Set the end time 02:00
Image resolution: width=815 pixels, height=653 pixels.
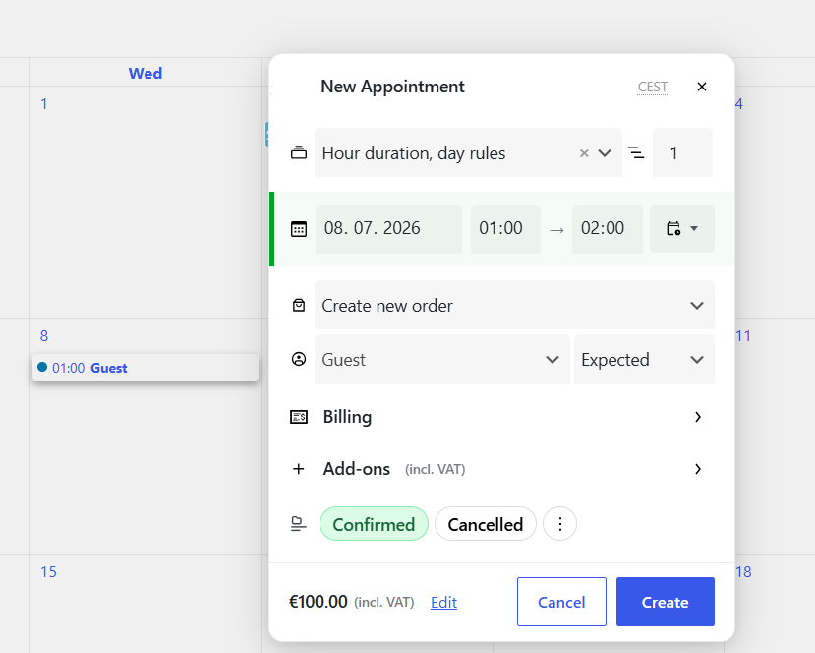coord(608,229)
